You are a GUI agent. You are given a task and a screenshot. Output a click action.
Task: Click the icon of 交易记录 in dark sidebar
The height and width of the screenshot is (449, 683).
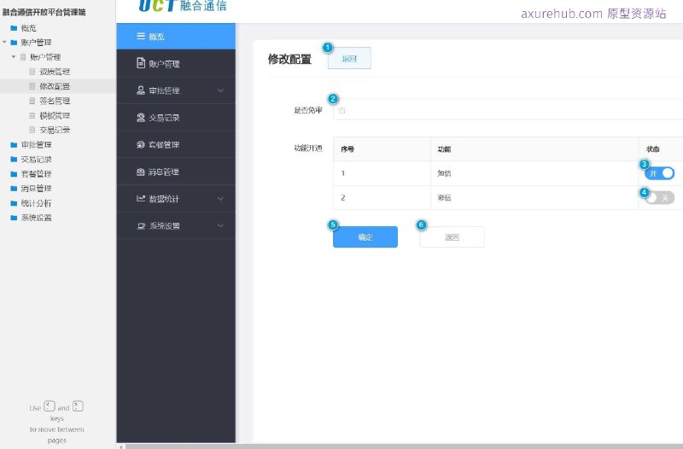(x=141, y=117)
